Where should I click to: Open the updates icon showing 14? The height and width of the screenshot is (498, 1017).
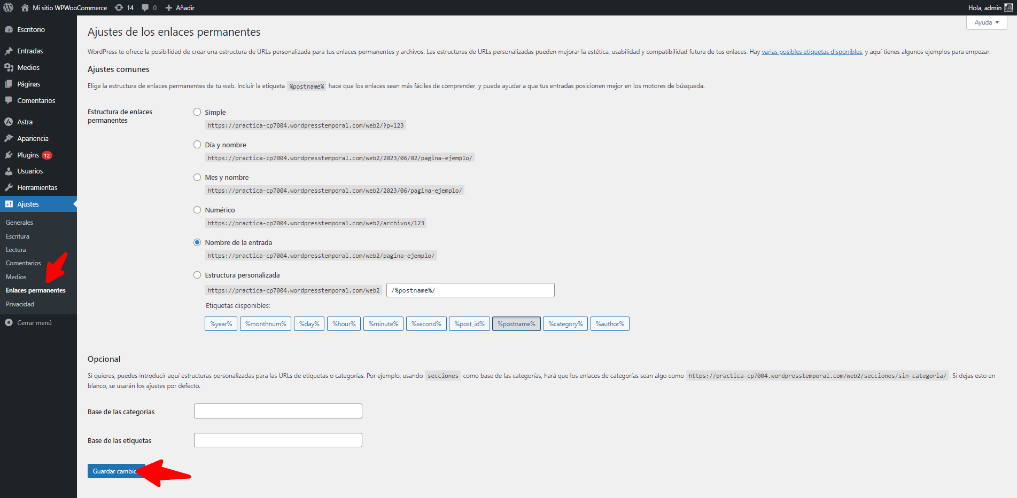click(x=119, y=7)
